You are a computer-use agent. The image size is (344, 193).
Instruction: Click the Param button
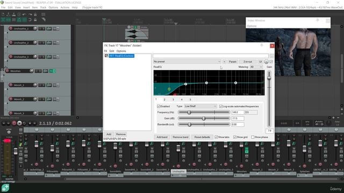(233, 62)
